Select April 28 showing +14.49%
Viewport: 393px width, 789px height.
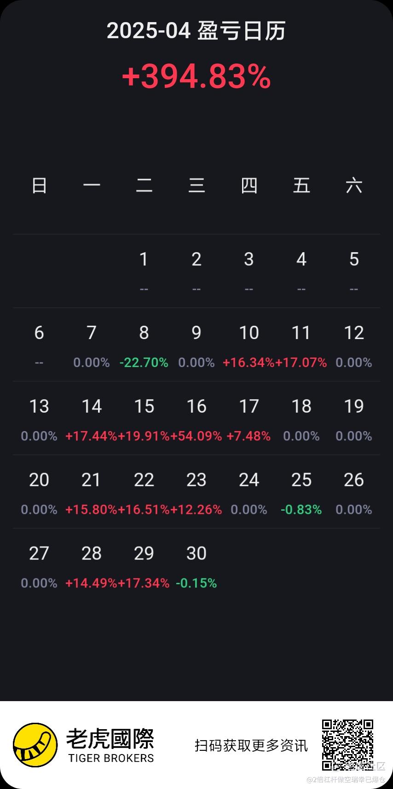[x=92, y=566]
